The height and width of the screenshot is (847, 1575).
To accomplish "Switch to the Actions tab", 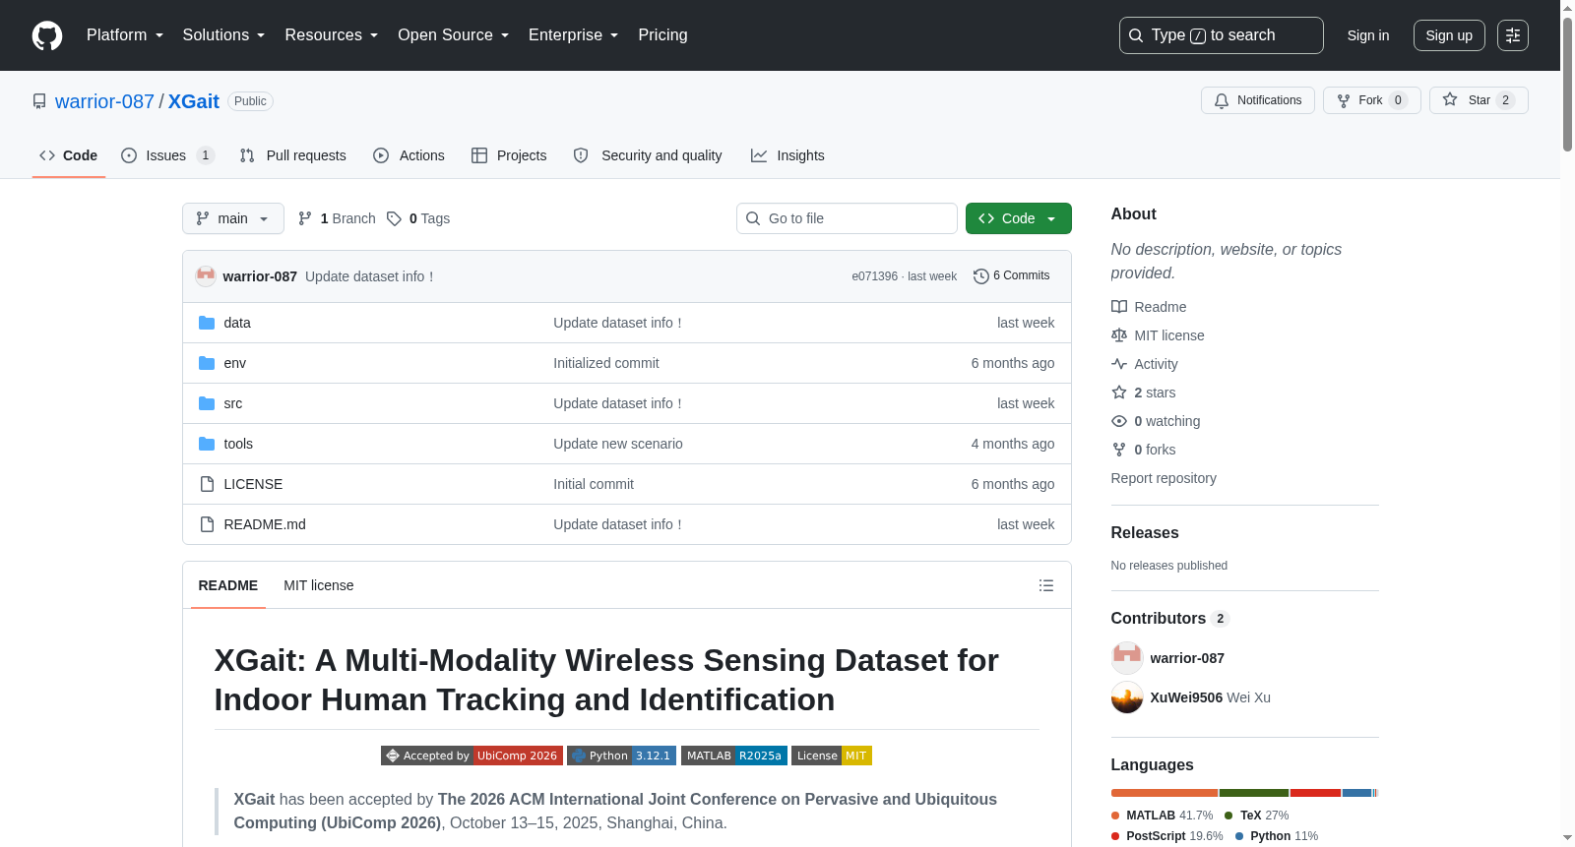I will click(409, 155).
